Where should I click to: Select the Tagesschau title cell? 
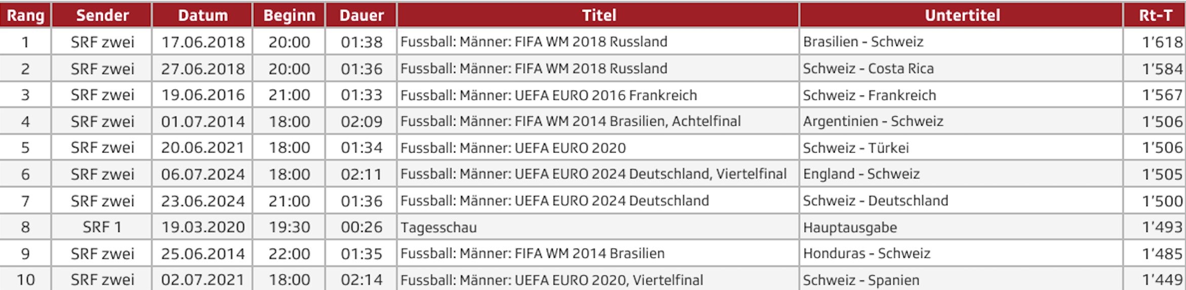pos(439,227)
